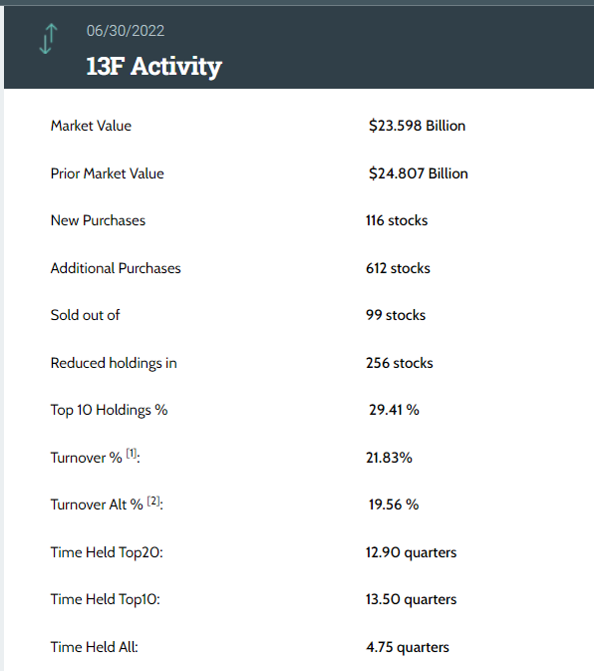Viewport: 594px width, 671px height.
Task: Click the 612 stocks additional purchases value
Action: pos(398,268)
